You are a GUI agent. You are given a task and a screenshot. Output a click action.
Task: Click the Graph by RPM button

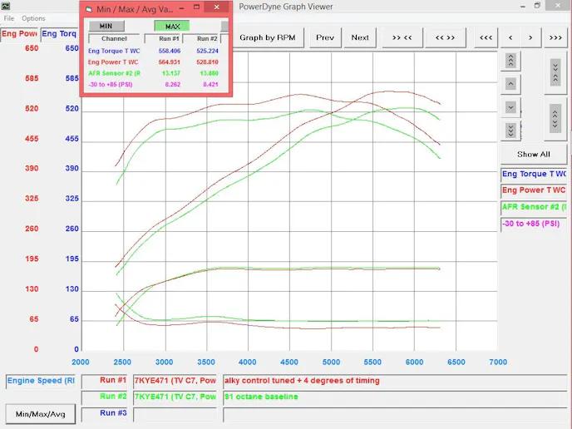(267, 37)
